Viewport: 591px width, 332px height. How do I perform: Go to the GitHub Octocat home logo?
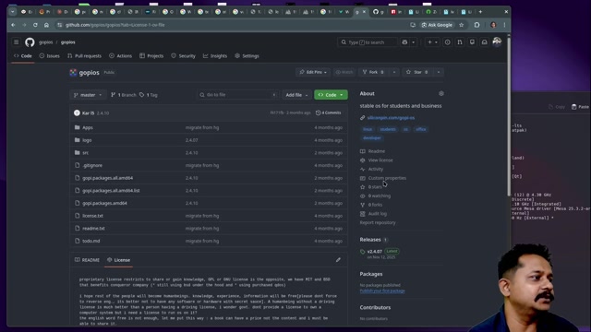30,42
